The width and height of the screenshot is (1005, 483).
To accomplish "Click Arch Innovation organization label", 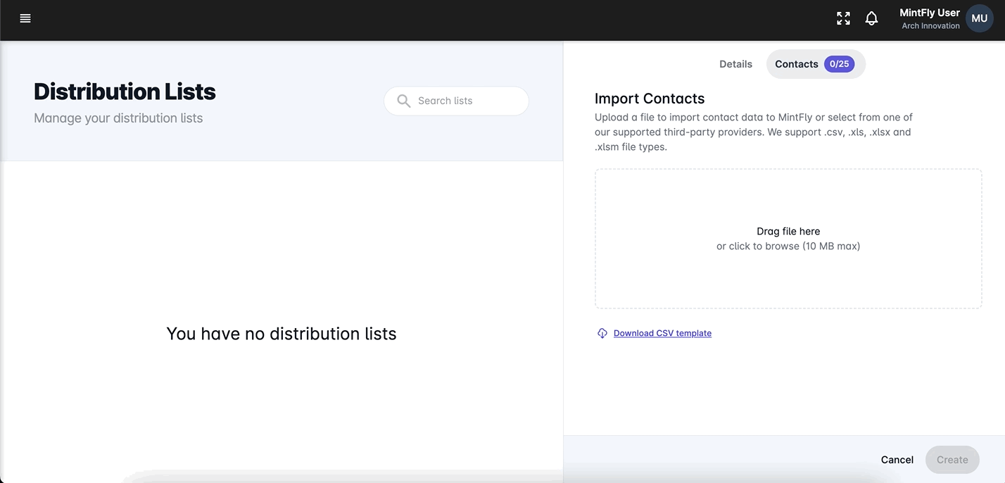I will pos(930,26).
